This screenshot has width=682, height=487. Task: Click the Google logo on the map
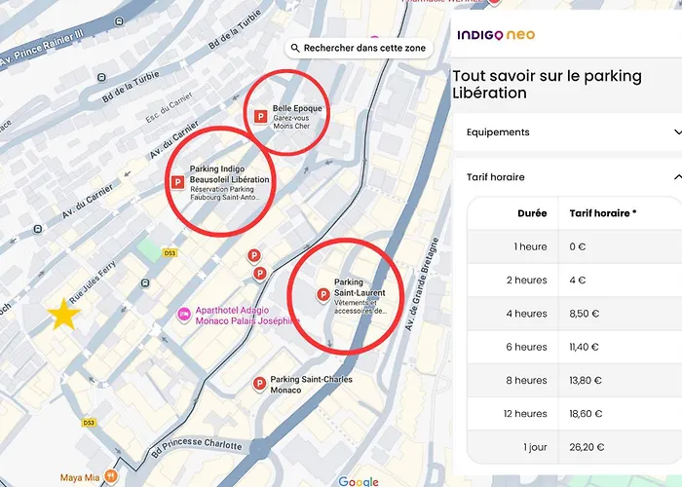pyautogui.click(x=358, y=482)
